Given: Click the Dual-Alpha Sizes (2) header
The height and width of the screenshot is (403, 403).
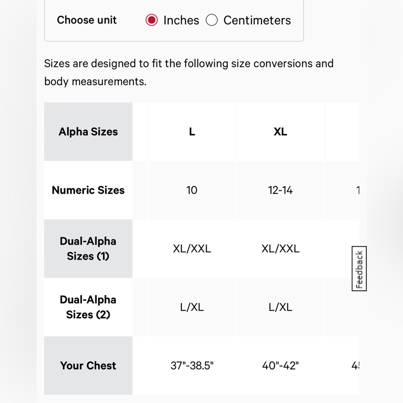Looking at the screenshot, I should [x=88, y=307].
